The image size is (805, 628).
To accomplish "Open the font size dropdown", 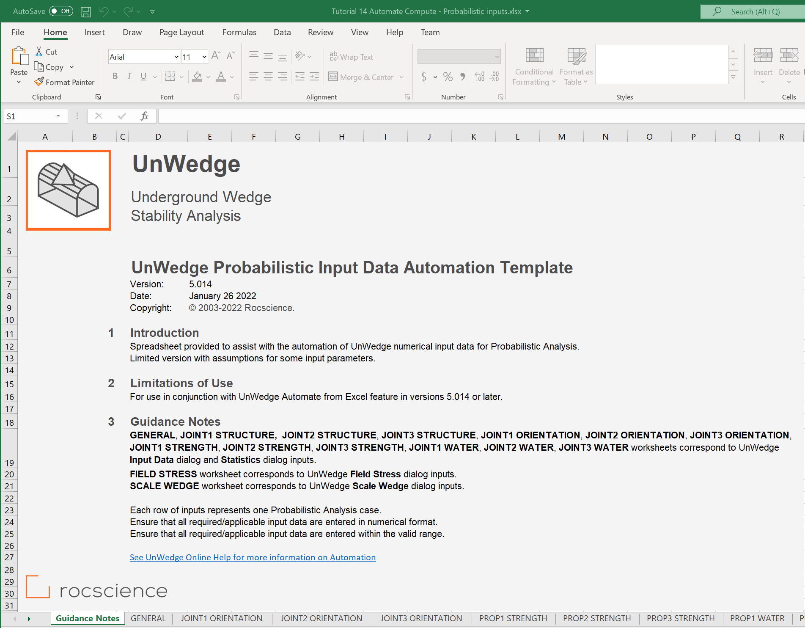I will (204, 57).
